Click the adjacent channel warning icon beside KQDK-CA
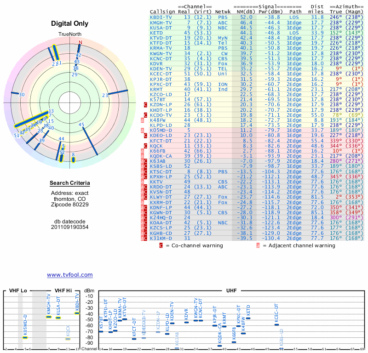 (x=142, y=156)
